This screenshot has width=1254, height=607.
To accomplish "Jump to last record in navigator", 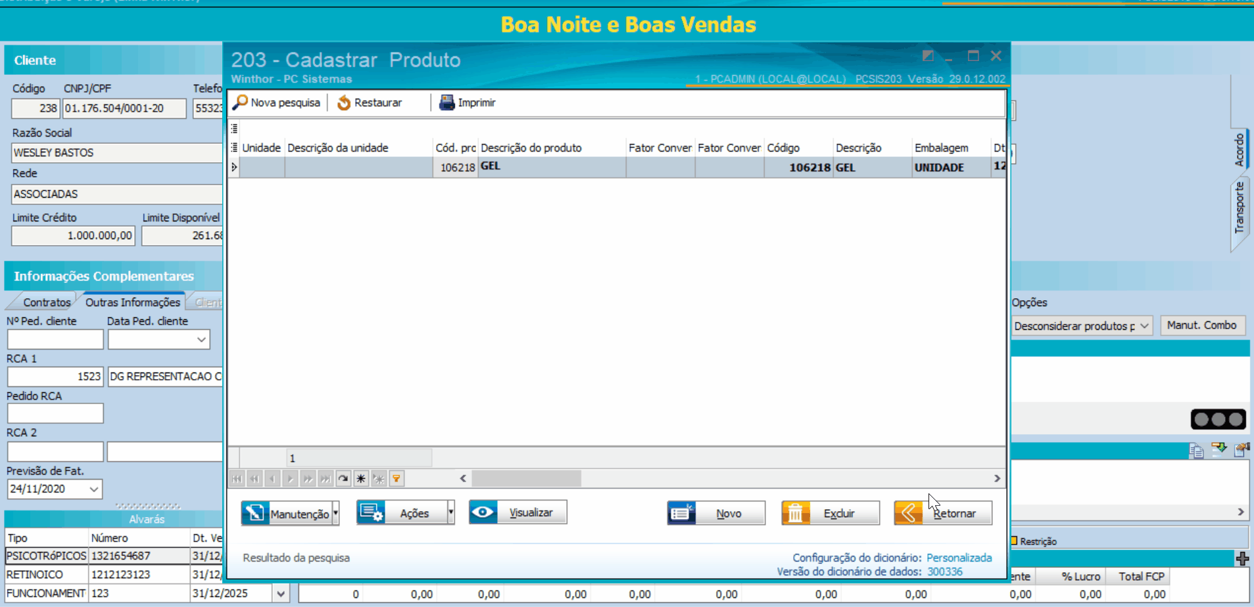I will point(326,479).
